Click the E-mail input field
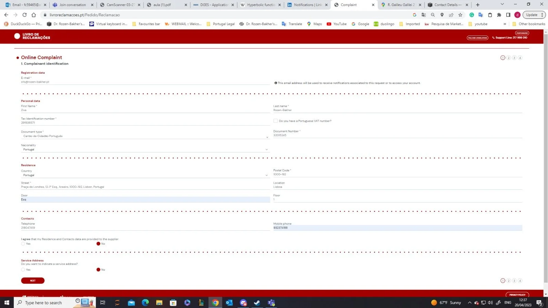This screenshot has width=548, height=308. point(146,82)
